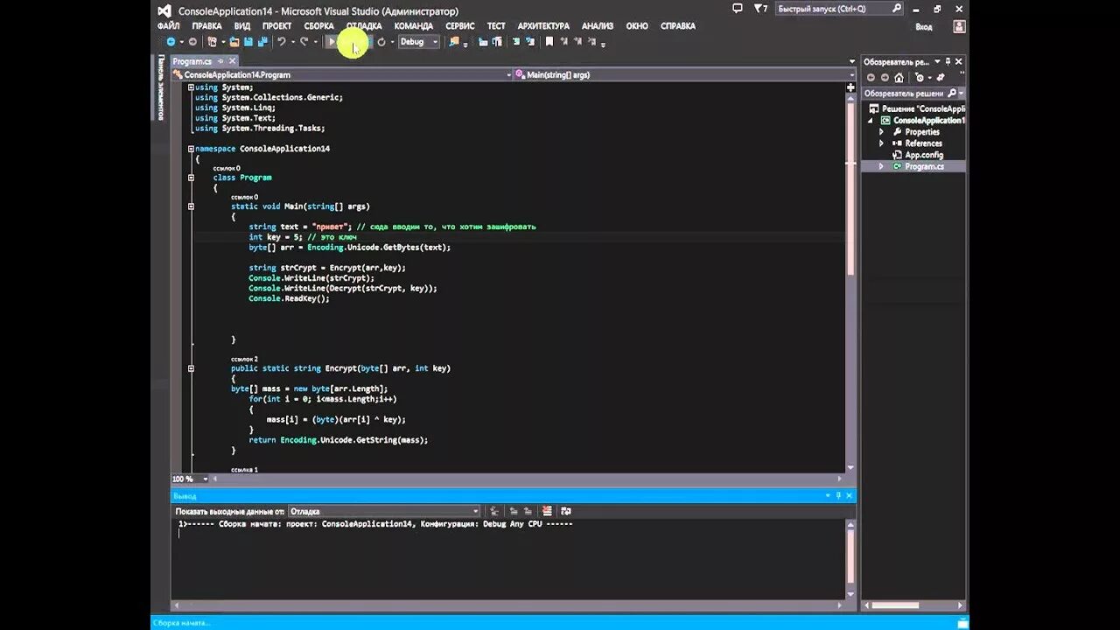Open the ПРОЕКТ menu
This screenshot has height=630, width=1120.
[x=276, y=26]
